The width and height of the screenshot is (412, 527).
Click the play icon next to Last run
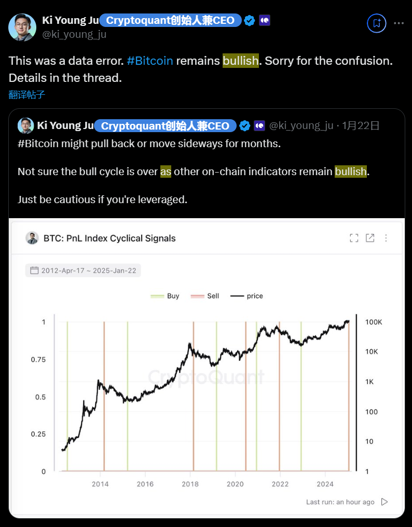(x=384, y=502)
